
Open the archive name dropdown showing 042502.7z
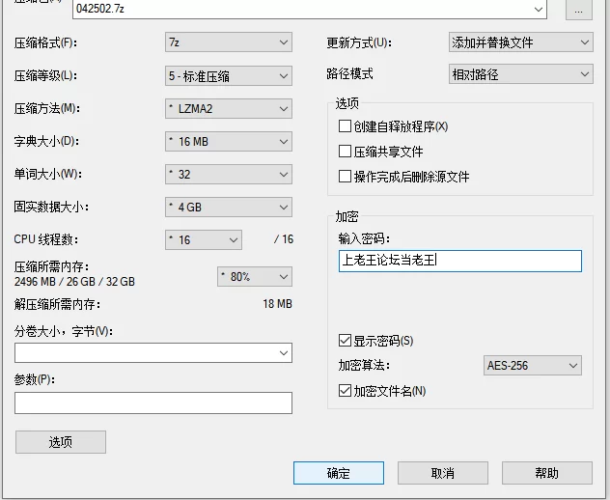(309, 9)
